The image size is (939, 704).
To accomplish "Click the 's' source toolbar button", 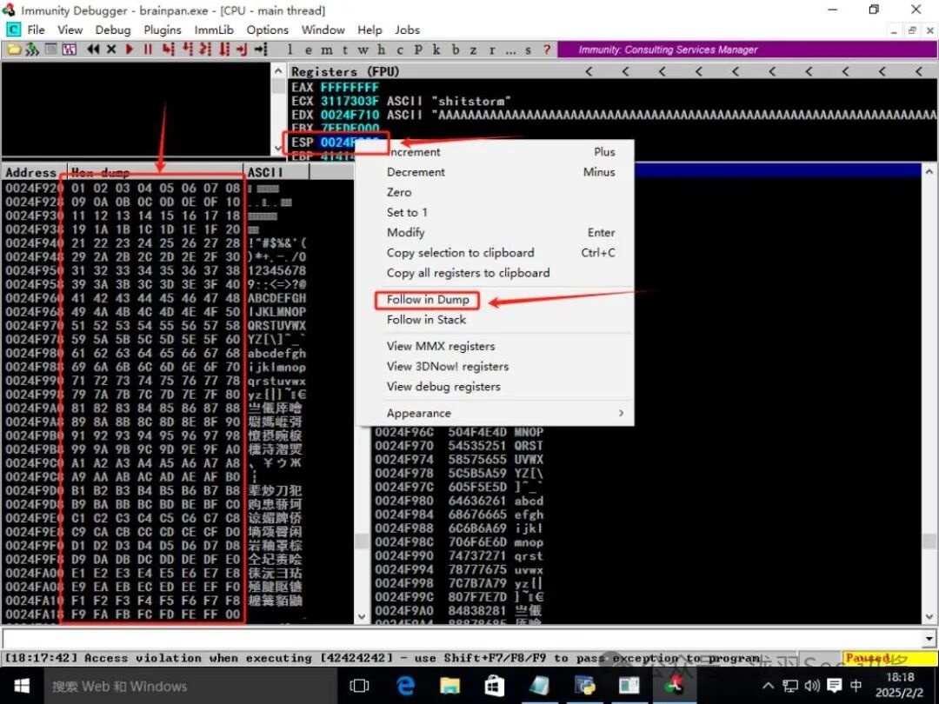I will pyautogui.click(x=529, y=50).
